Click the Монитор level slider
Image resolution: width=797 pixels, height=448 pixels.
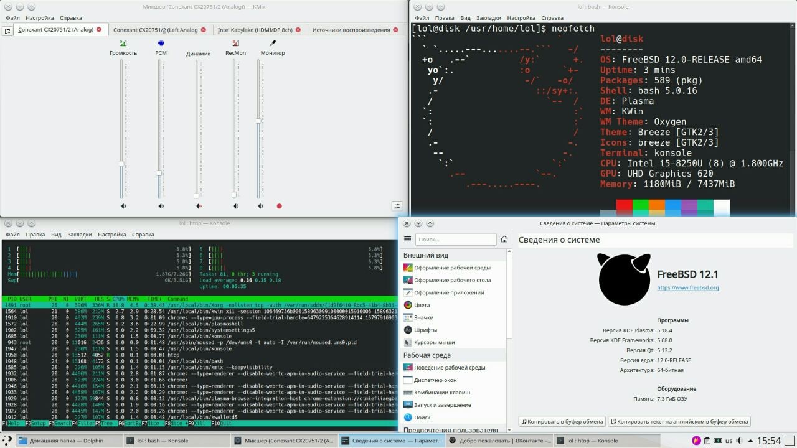coord(258,129)
